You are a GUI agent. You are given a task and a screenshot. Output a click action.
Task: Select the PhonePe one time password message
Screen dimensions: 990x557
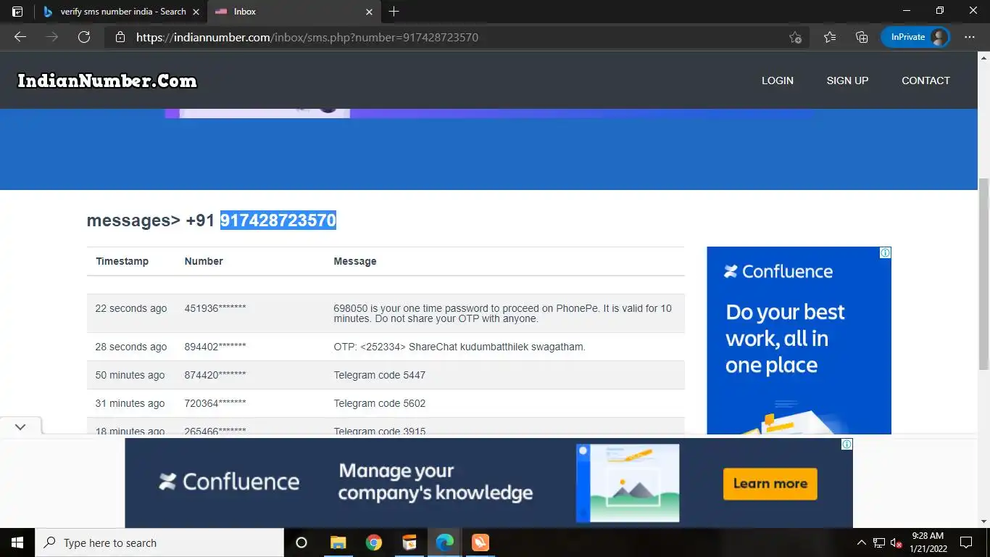[502, 313]
